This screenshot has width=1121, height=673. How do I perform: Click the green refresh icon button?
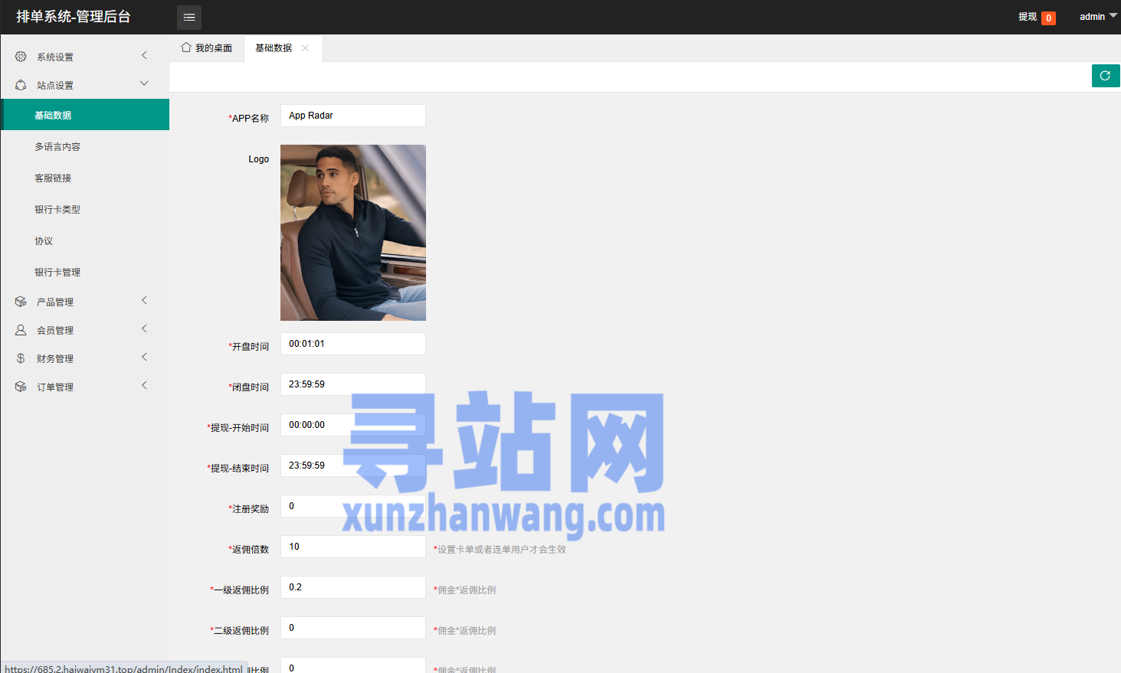(x=1105, y=76)
